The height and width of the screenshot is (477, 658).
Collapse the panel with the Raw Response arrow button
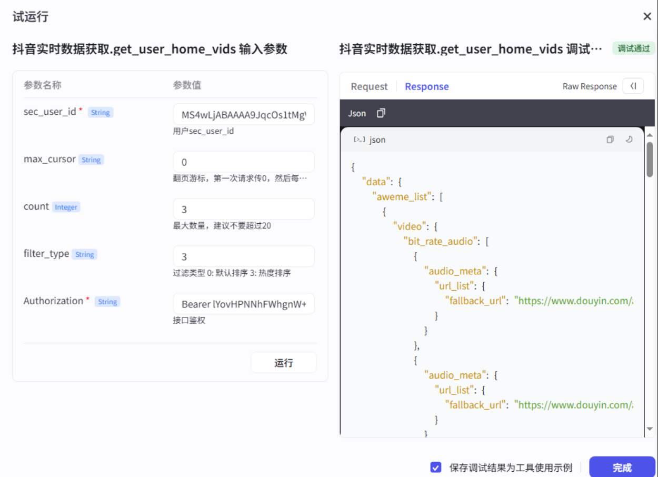(633, 86)
